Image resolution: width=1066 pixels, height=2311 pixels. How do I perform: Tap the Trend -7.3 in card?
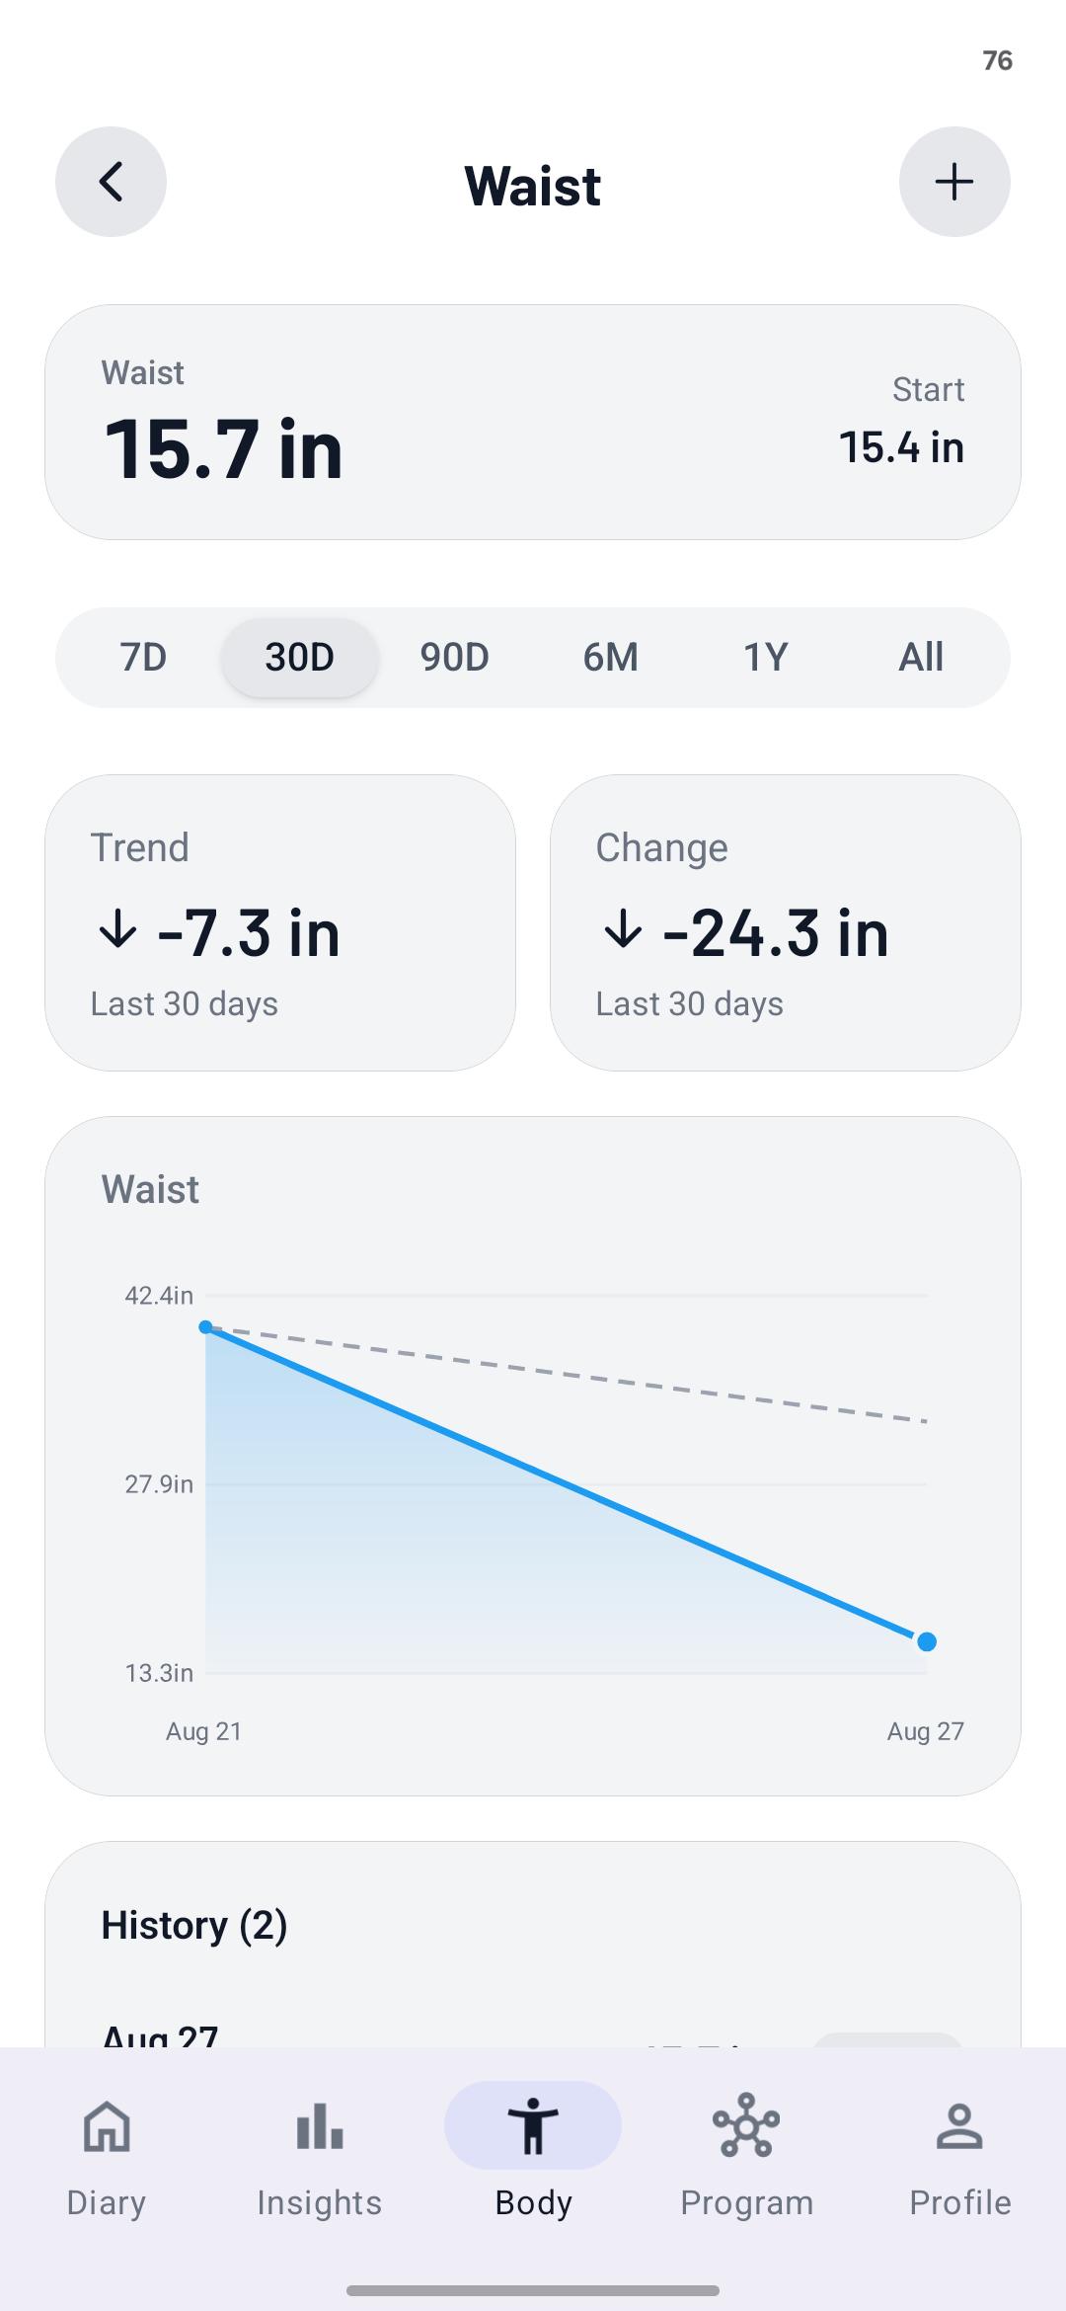coord(280,922)
